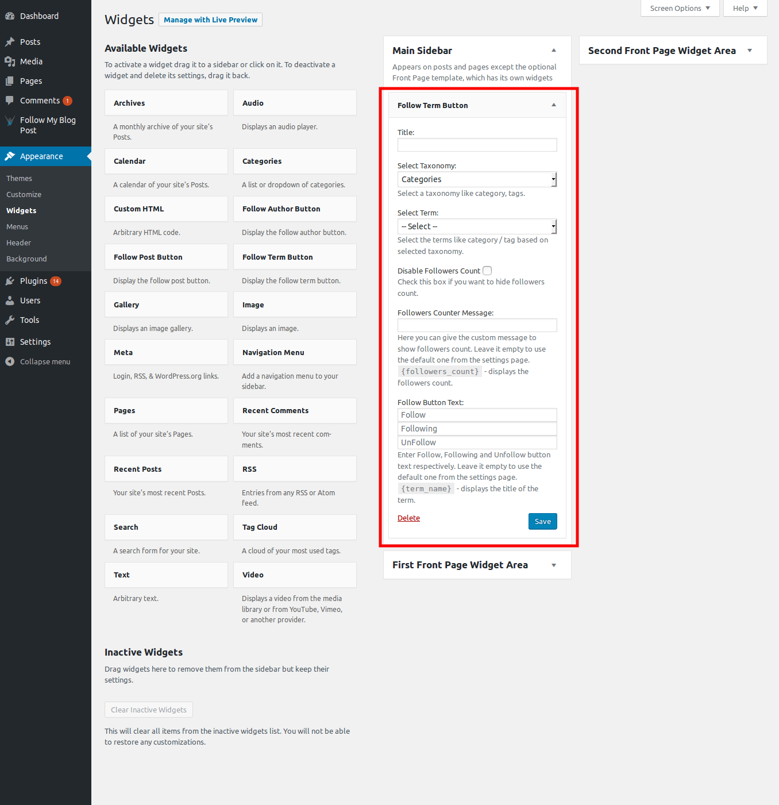
Task: Click the Delete widget link
Action: [408, 518]
